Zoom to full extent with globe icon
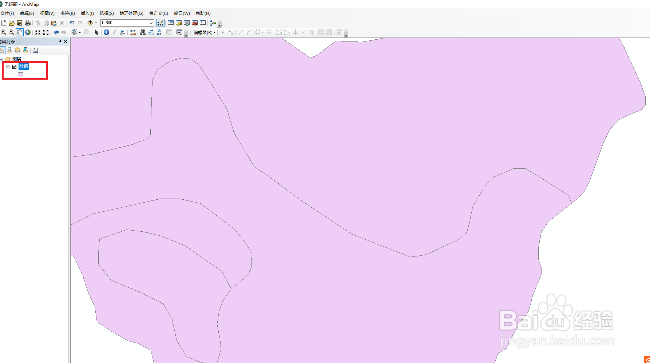This screenshot has height=363, width=650. point(28,32)
